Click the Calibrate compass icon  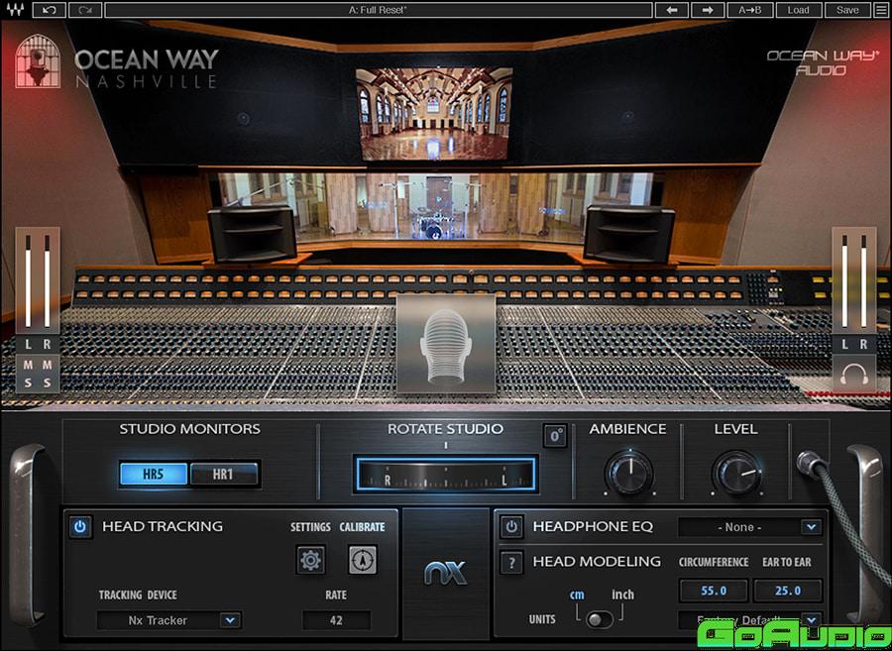363,560
